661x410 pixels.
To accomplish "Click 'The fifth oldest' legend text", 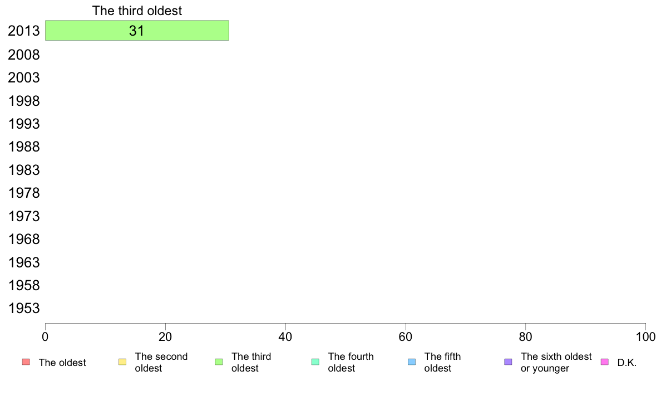I will point(443,362).
